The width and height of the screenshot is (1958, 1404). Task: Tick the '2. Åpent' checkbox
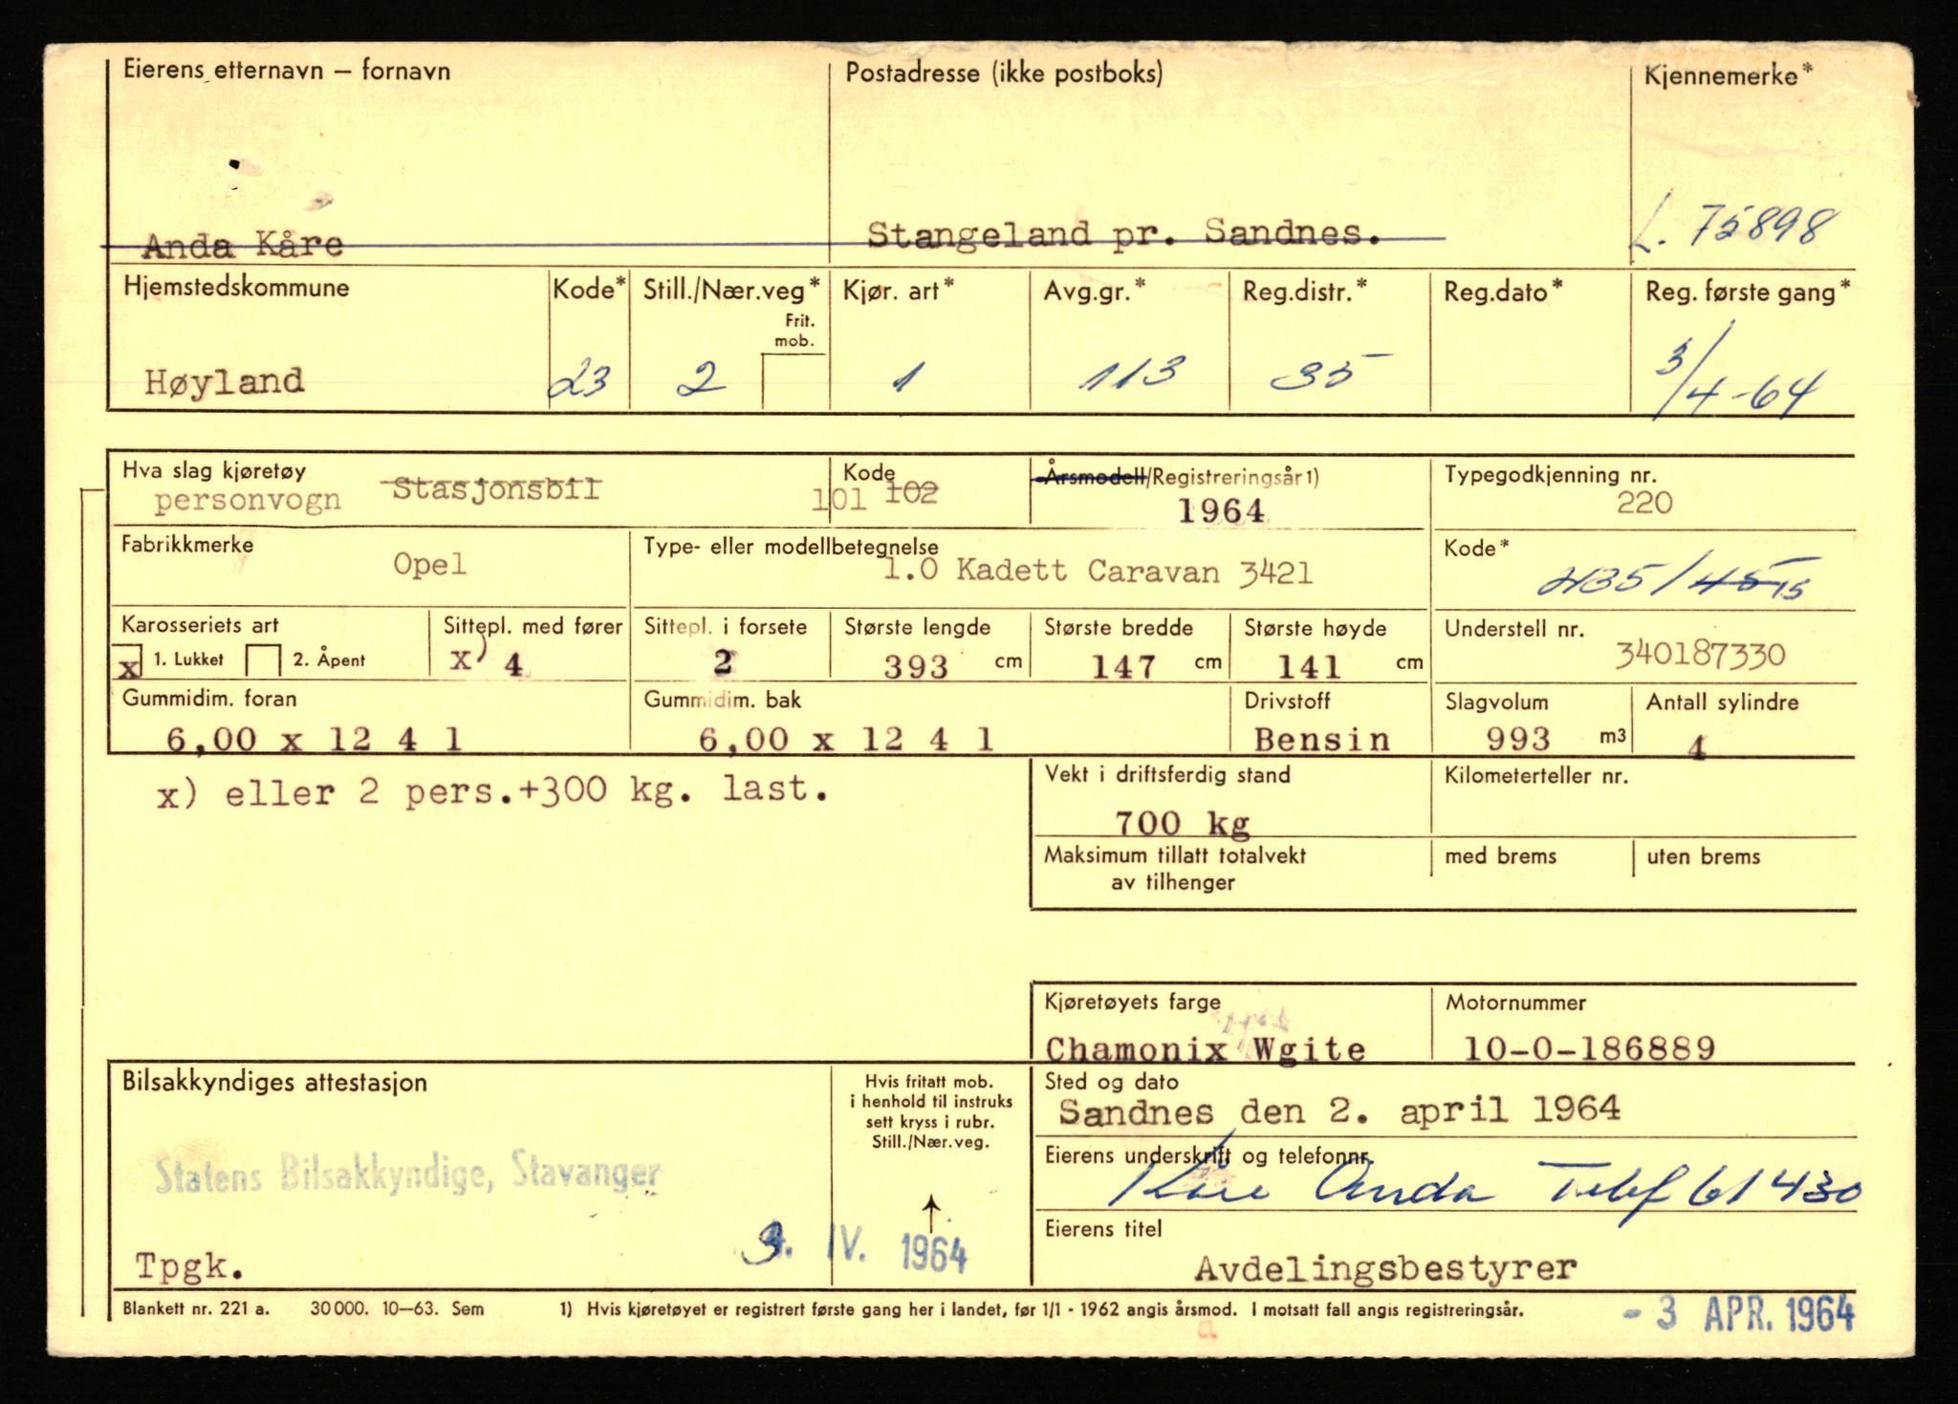point(263,661)
